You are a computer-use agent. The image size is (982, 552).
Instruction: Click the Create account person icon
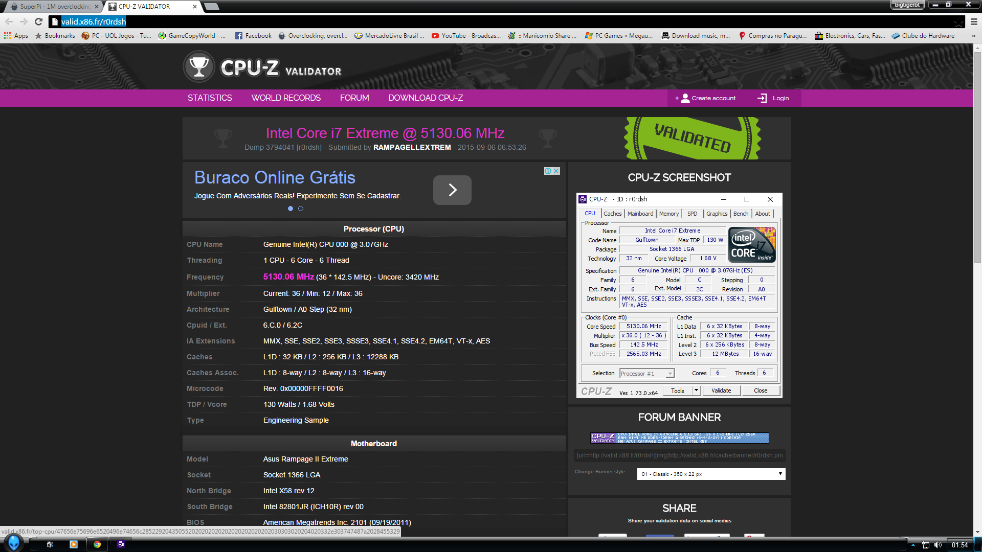[x=685, y=98]
